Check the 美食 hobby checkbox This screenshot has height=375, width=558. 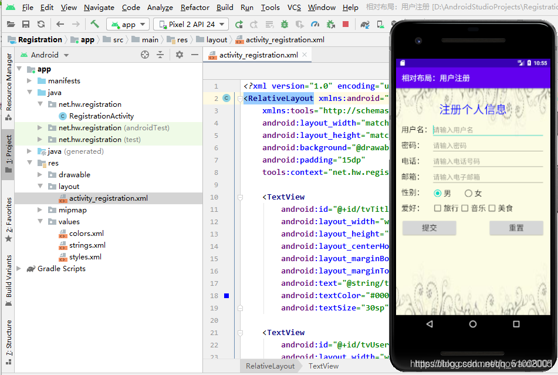492,208
